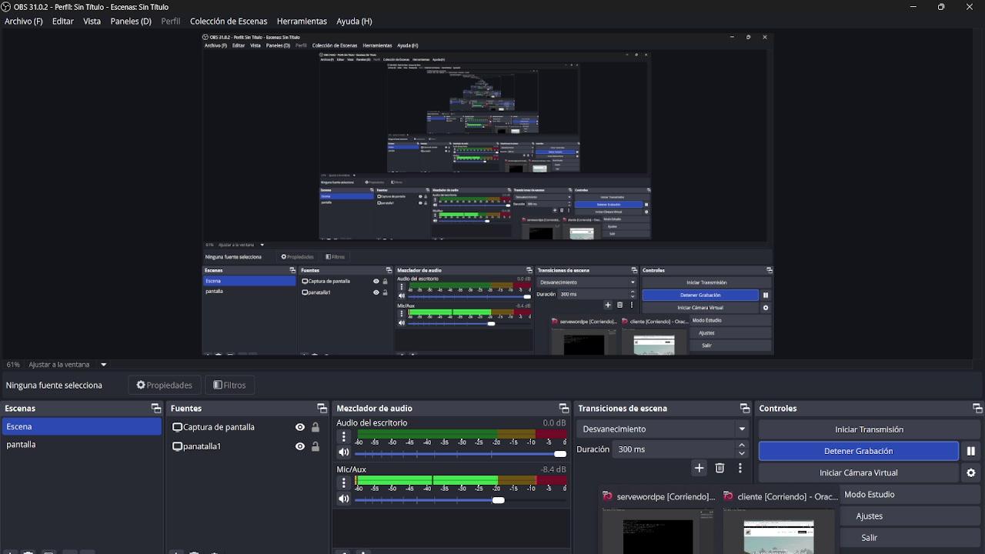Open the Colección de Escenas menu
Viewport: 985px width, 554px height.
tap(229, 22)
